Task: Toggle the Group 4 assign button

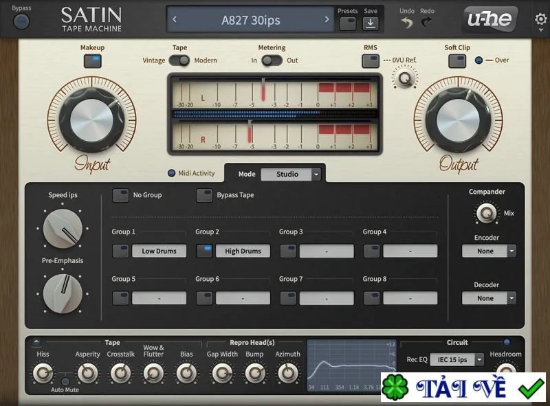Action: (x=371, y=251)
